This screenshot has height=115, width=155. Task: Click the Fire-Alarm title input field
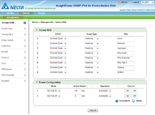click(x=126, y=63)
